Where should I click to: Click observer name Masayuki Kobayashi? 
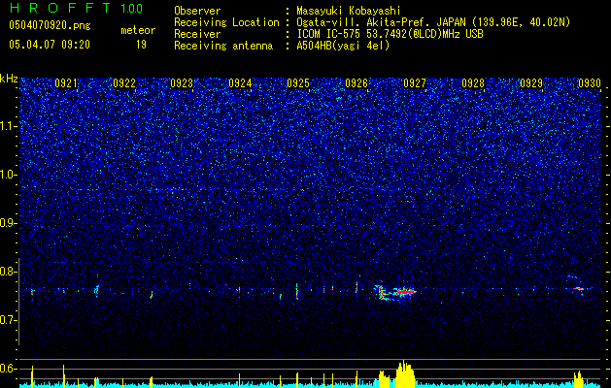[x=348, y=11]
